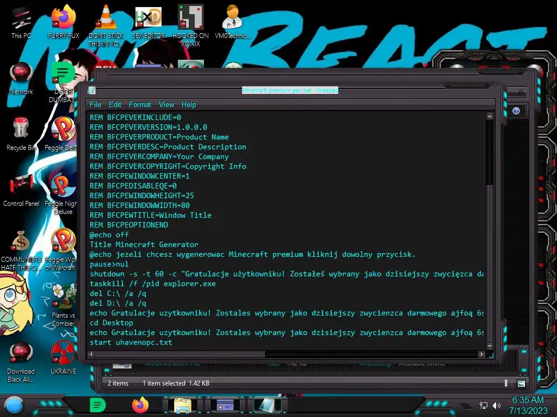557x417 pixels.
Task: Switch Explorer to large icons view
Action: (521, 383)
